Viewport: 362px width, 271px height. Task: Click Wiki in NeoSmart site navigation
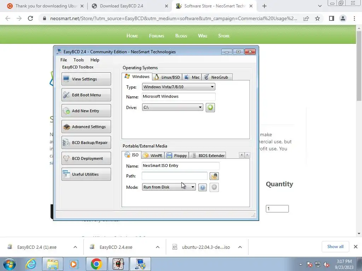coord(203,36)
